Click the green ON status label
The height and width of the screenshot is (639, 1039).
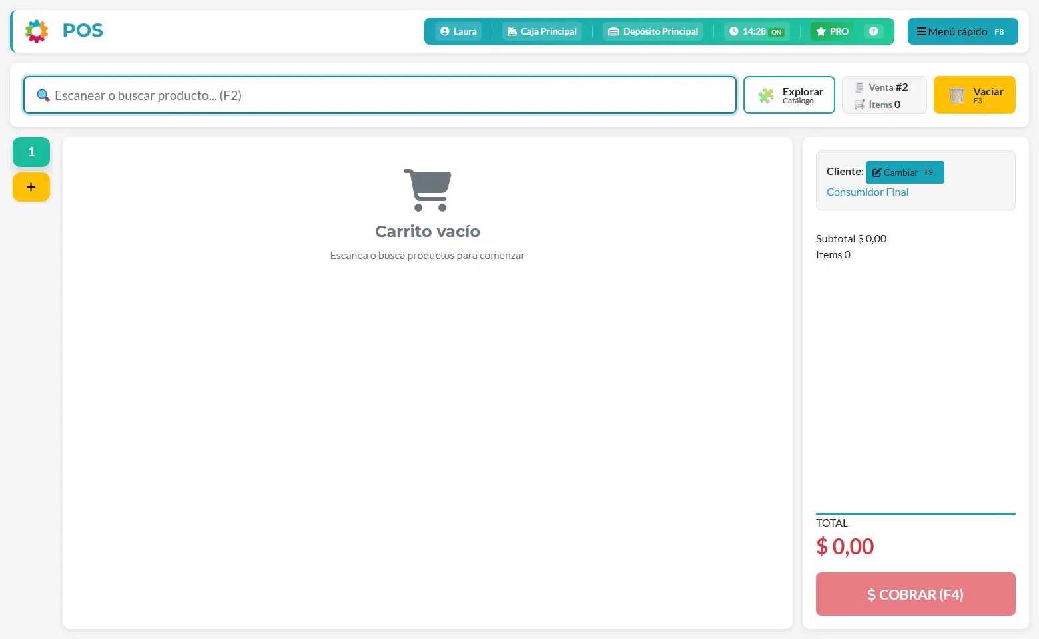(x=777, y=32)
